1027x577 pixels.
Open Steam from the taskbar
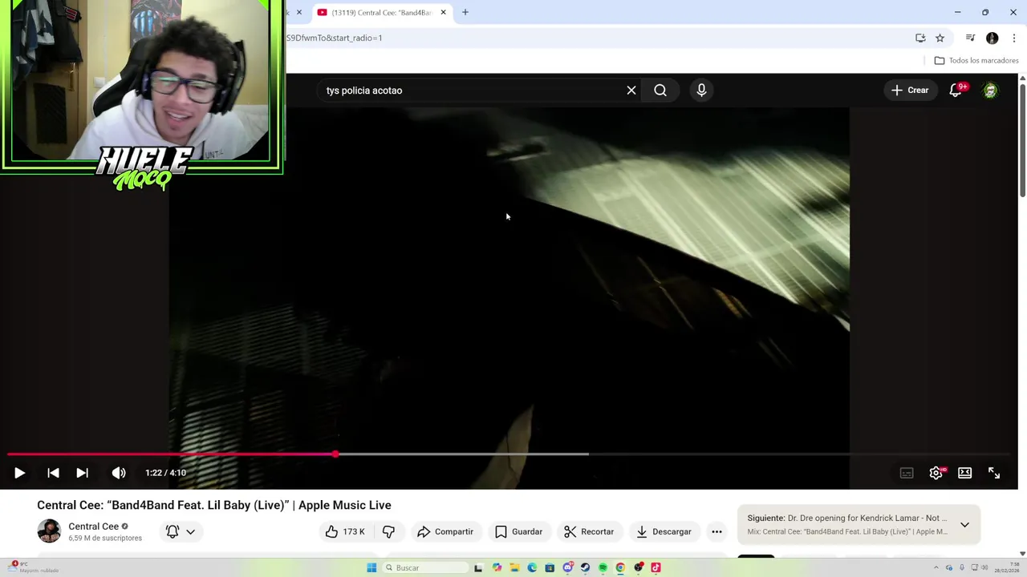(585, 567)
